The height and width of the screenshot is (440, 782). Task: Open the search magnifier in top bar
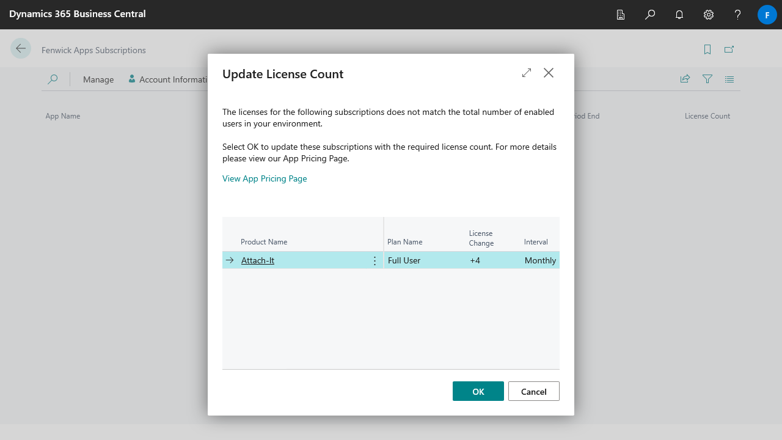click(650, 15)
